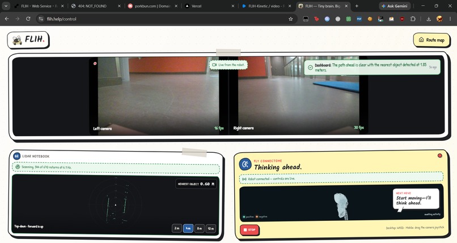Click the '30 fps' right camera label

point(359,128)
